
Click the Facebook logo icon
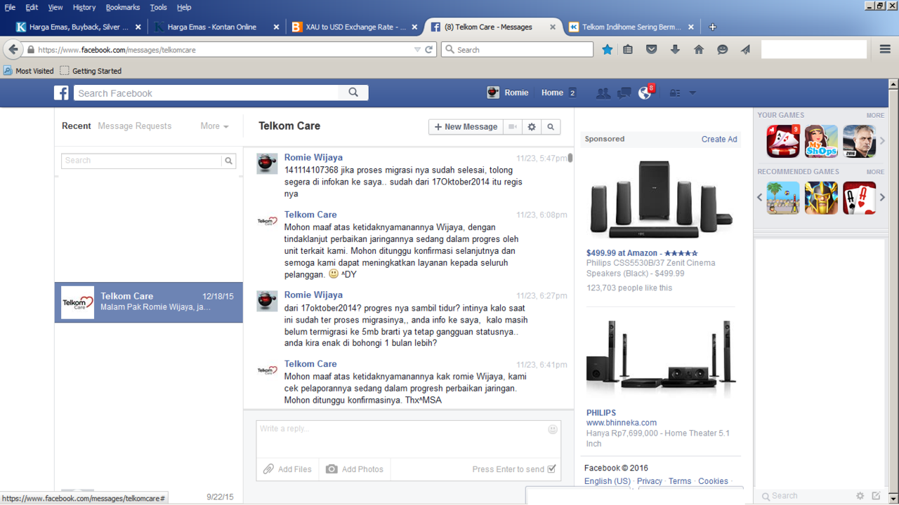pyautogui.click(x=62, y=93)
